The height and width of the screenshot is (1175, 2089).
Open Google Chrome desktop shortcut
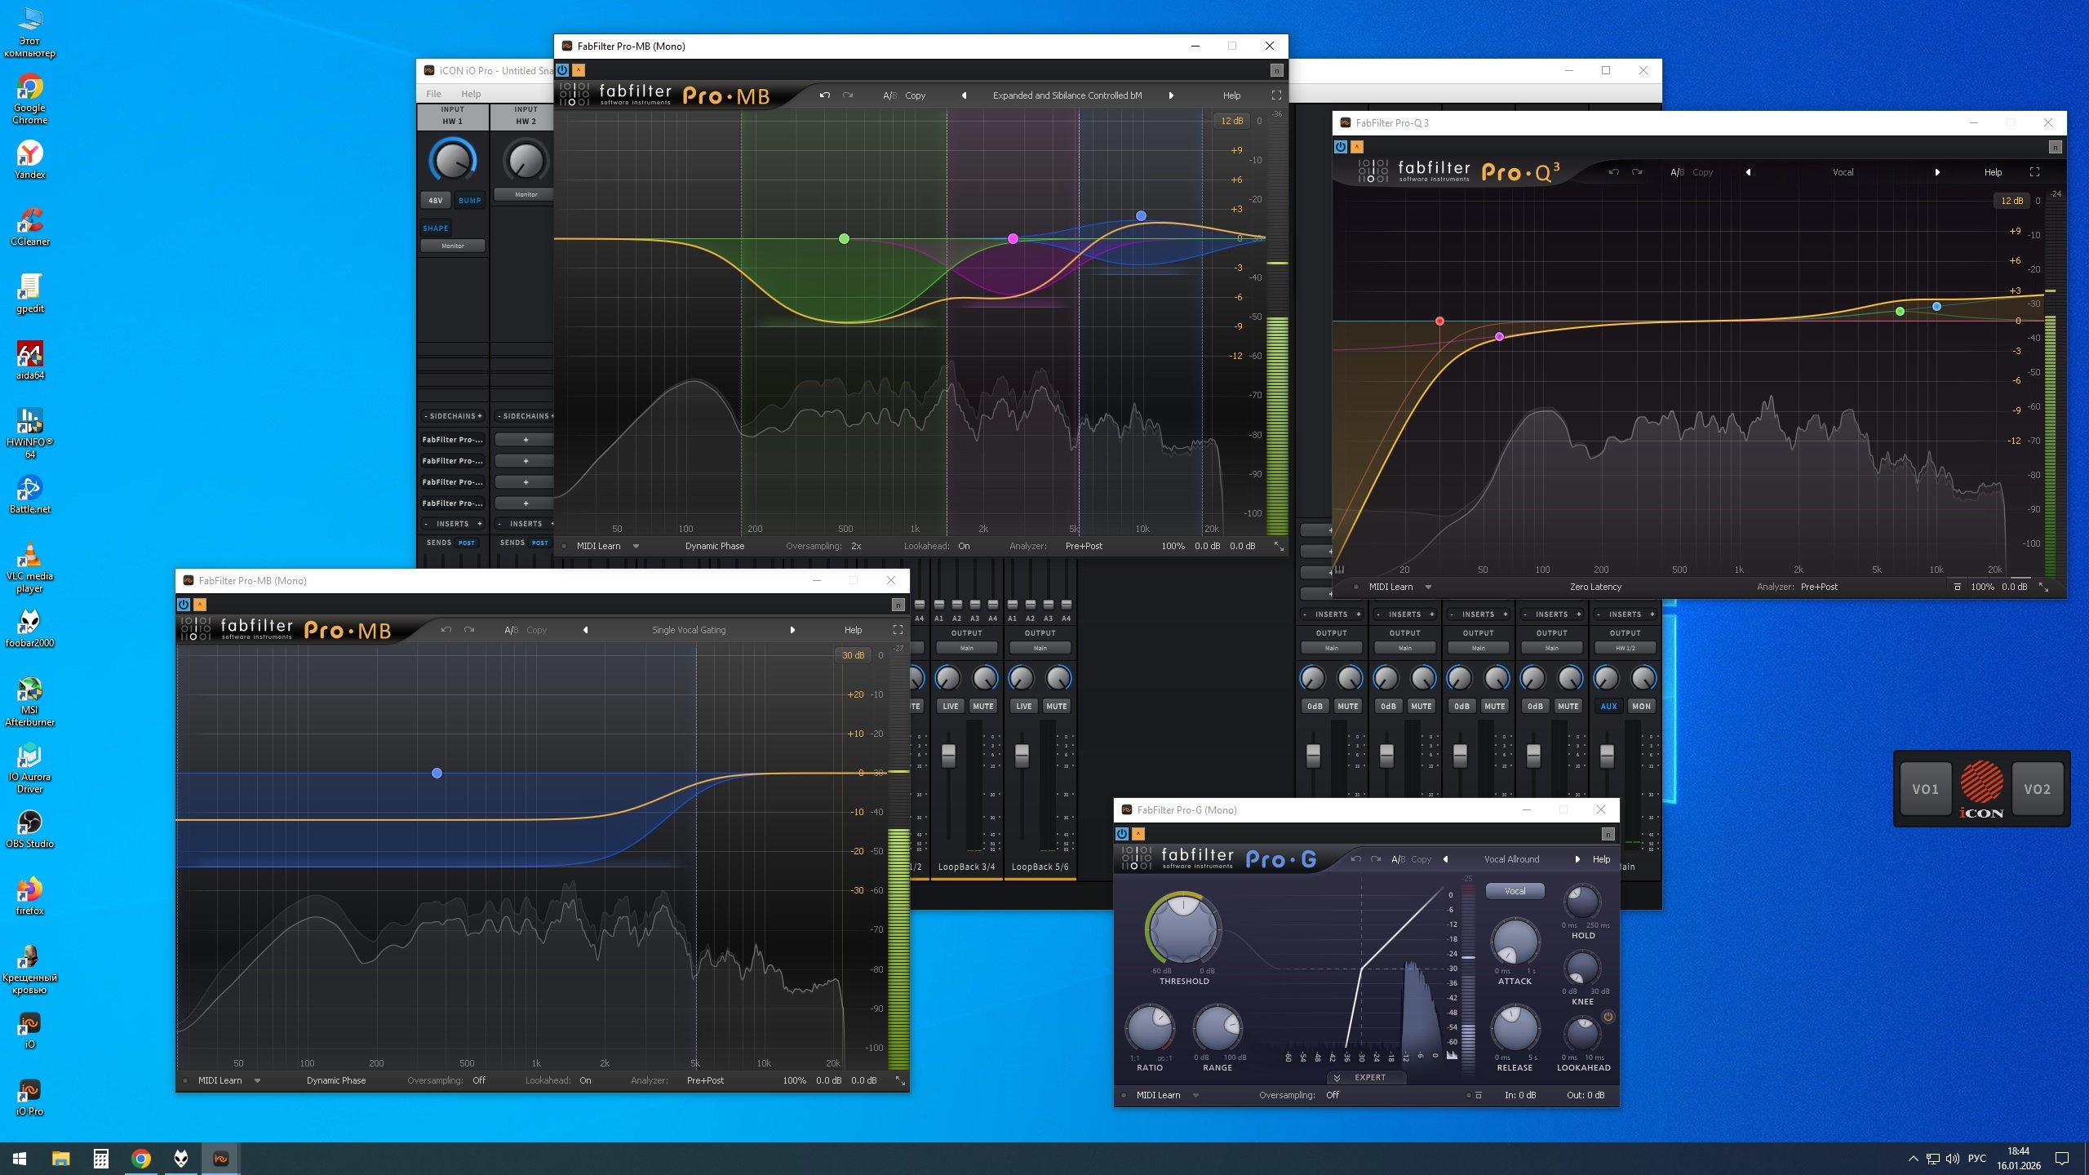pos(29,87)
